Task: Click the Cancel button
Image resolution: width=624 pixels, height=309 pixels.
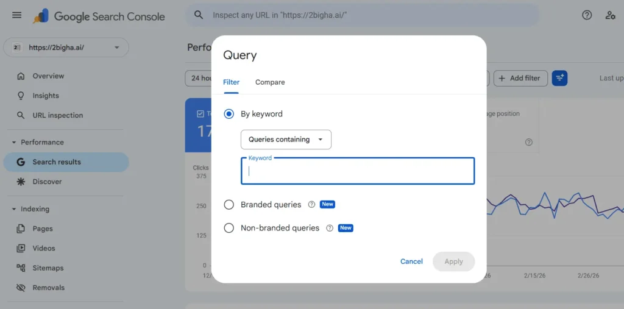Action: [x=411, y=261]
